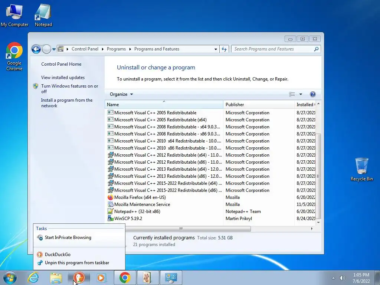Select Microsoft Visual C++ 2005 Redistributable row text

[x=155, y=113]
